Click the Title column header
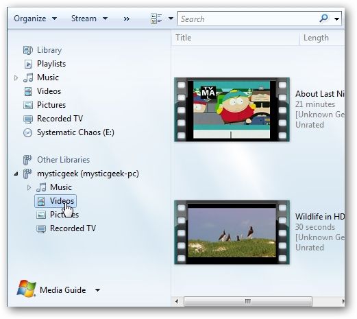Viewport: 357px width, 319px height. [x=235, y=38]
